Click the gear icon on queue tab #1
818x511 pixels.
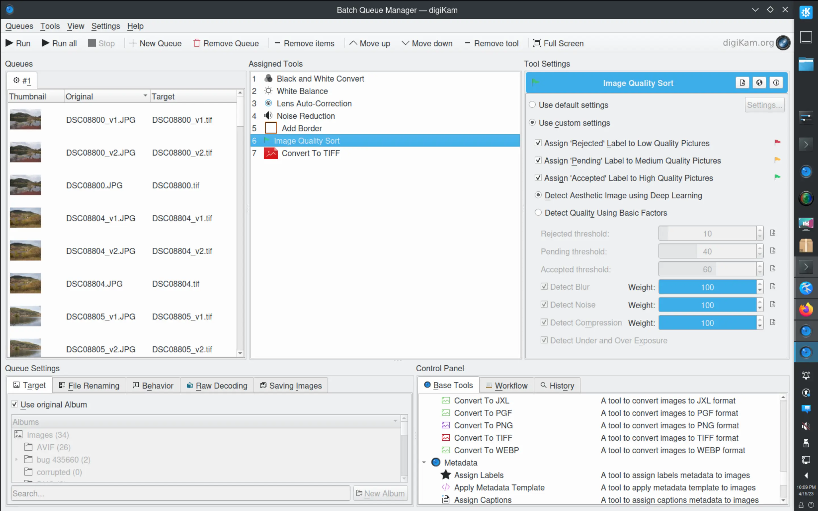(x=16, y=80)
